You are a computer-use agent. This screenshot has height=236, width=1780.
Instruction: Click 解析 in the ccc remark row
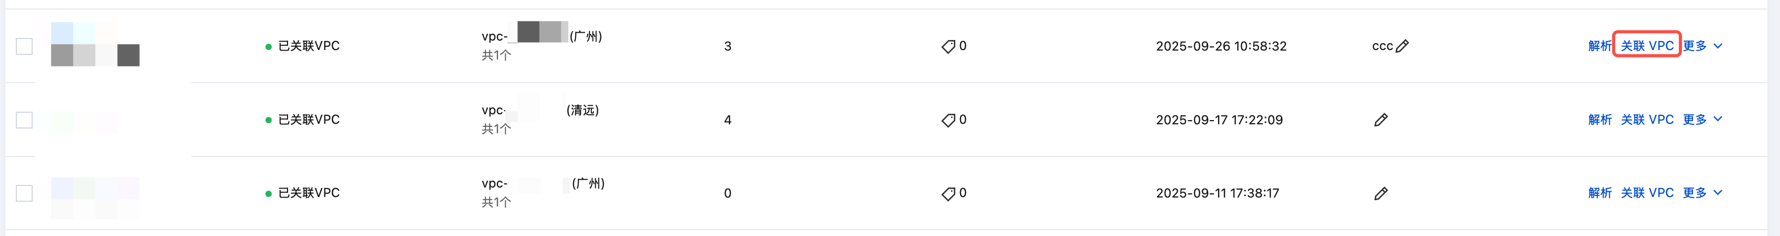coord(1599,46)
